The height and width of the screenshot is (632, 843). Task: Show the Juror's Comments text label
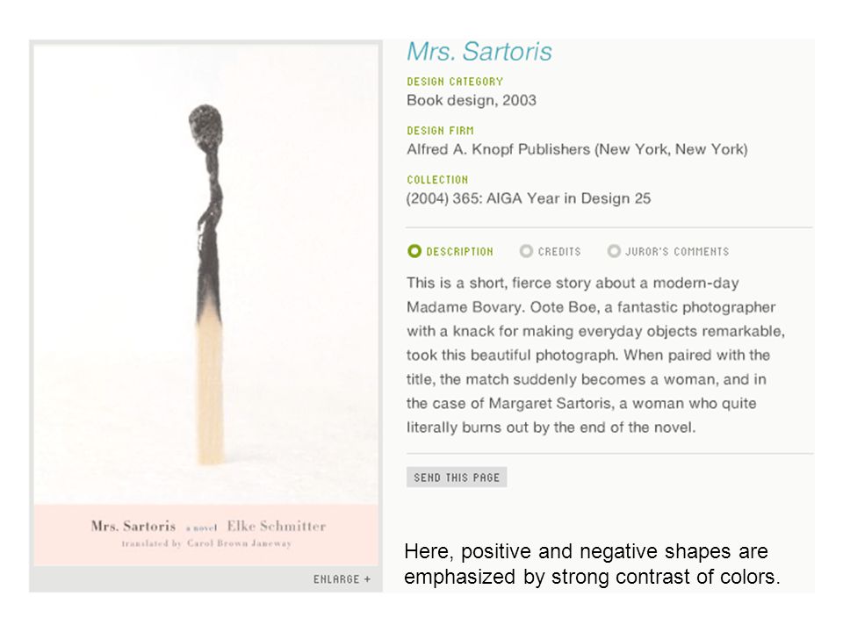(677, 252)
